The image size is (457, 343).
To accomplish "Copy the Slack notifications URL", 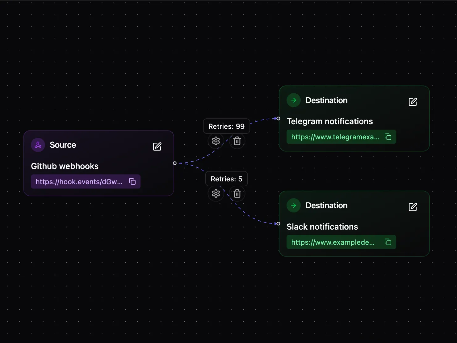I will (388, 242).
